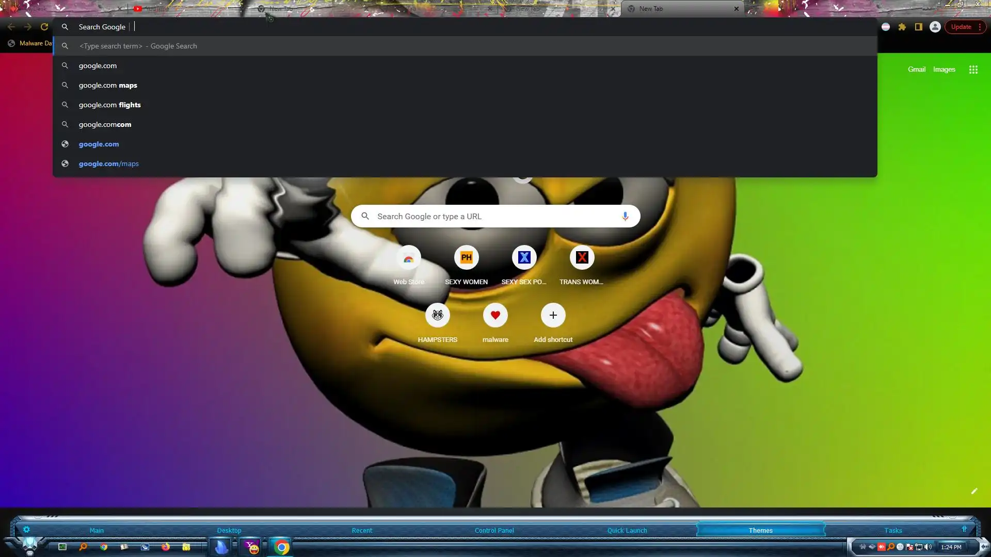This screenshot has height=557, width=991.
Task: Click the volume speaker tray icon
Action: click(x=928, y=547)
